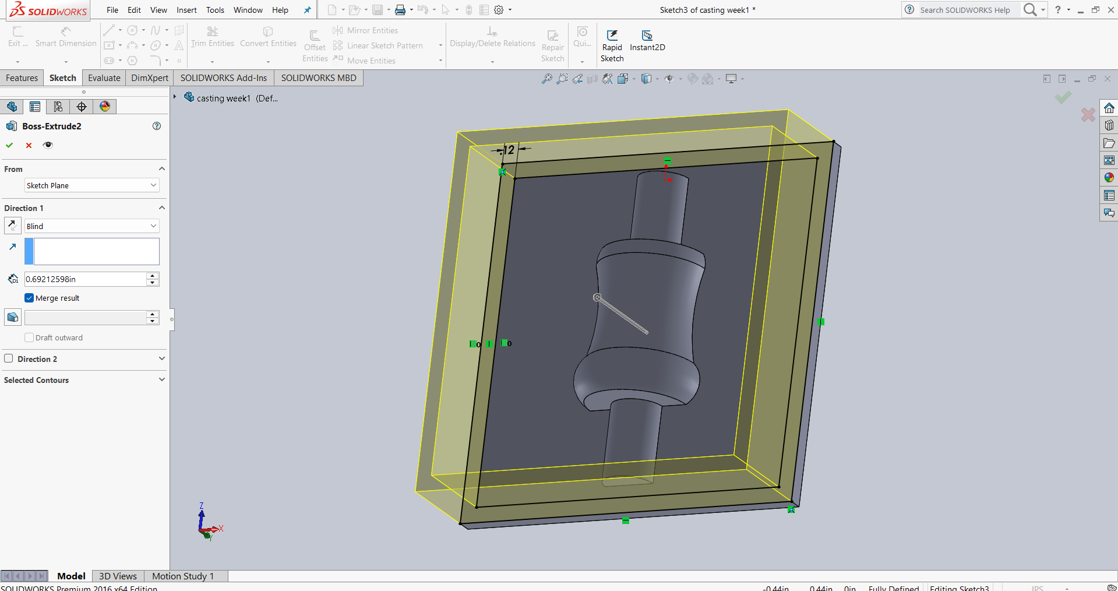
Task: Open the Tools menu
Action: [x=215, y=10]
